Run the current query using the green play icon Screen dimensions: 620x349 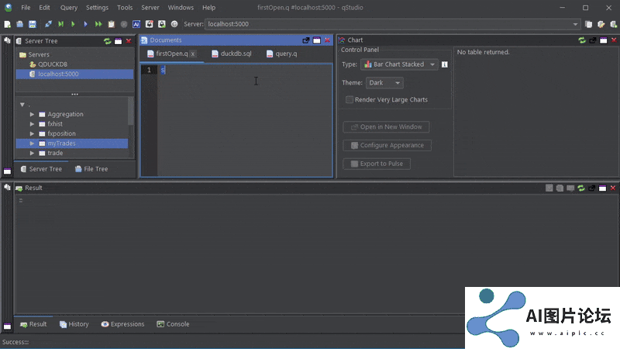tap(73, 24)
